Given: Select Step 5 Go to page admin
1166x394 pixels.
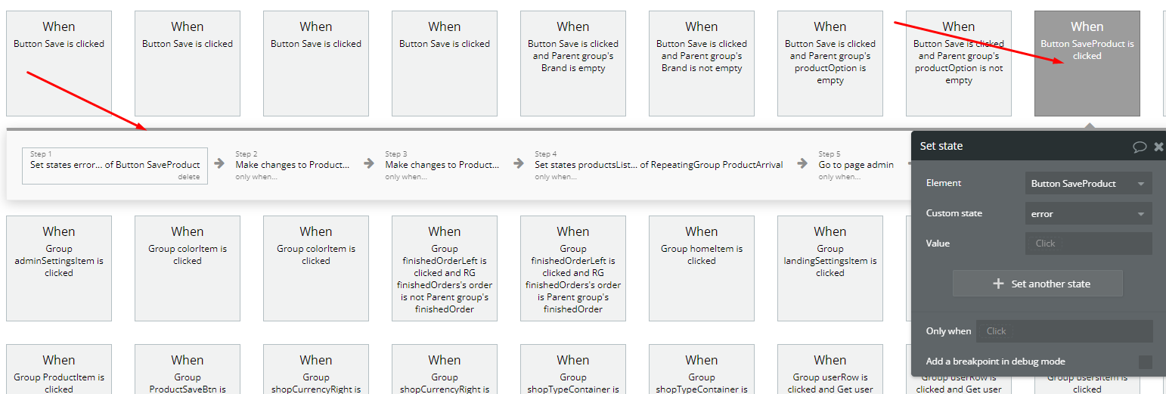Looking at the screenshot, I should click(855, 164).
